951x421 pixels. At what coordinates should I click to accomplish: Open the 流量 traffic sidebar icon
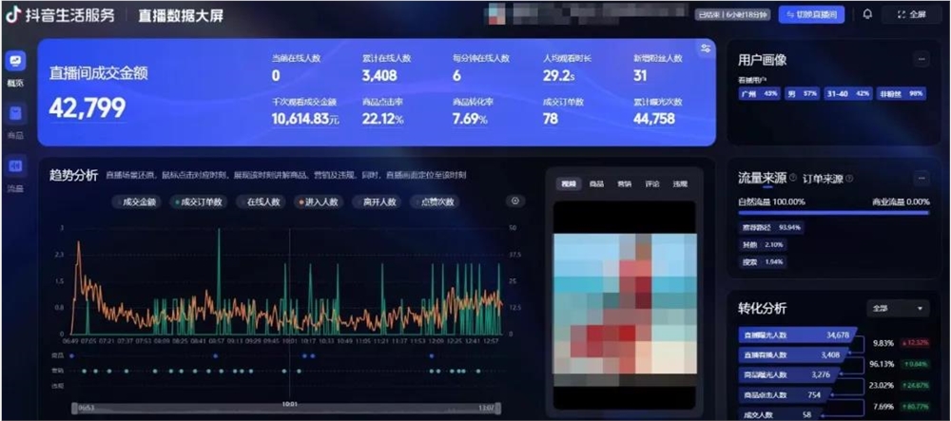point(16,166)
